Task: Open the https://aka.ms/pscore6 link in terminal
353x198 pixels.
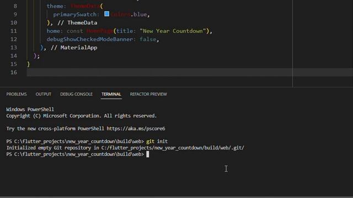Action: 136,129
